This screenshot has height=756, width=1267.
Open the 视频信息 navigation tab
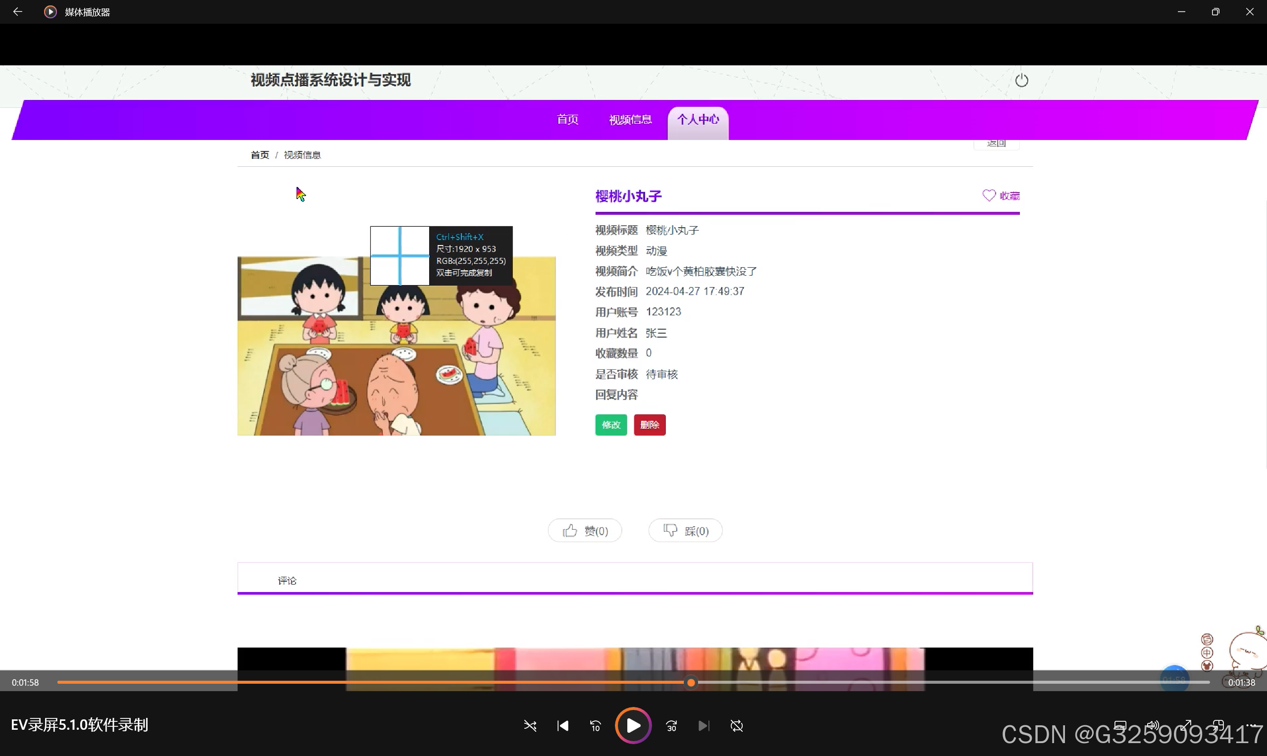(x=630, y=120)
